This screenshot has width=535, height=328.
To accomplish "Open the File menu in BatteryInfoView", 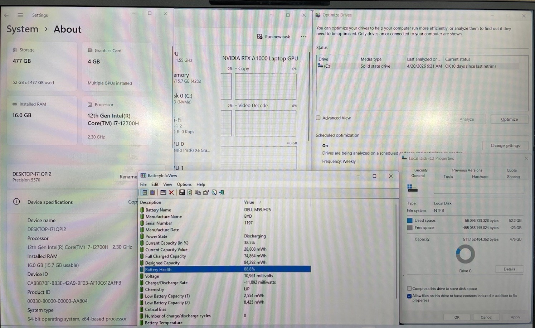I will [x=144, y=184].
